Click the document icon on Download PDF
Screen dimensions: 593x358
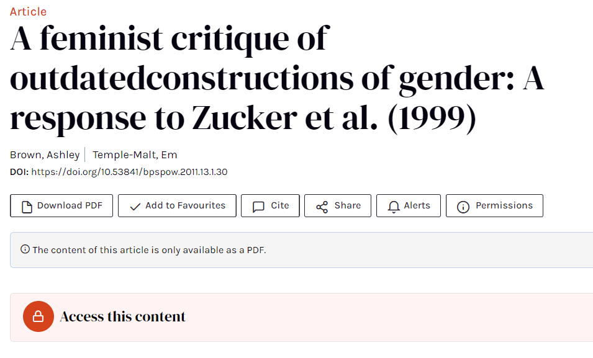tap(27, 206)
